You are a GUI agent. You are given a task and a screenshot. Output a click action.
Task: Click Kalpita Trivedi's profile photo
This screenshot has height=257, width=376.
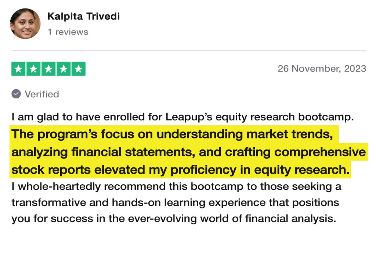click(25, 23)
